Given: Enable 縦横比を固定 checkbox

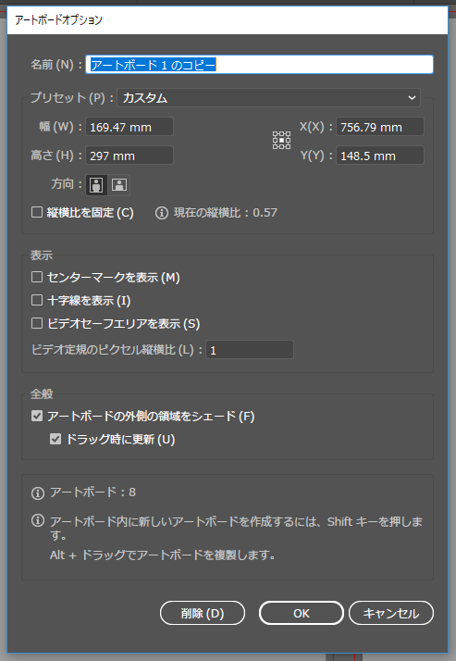Looking at the screenshot, I should click(37, 212).
